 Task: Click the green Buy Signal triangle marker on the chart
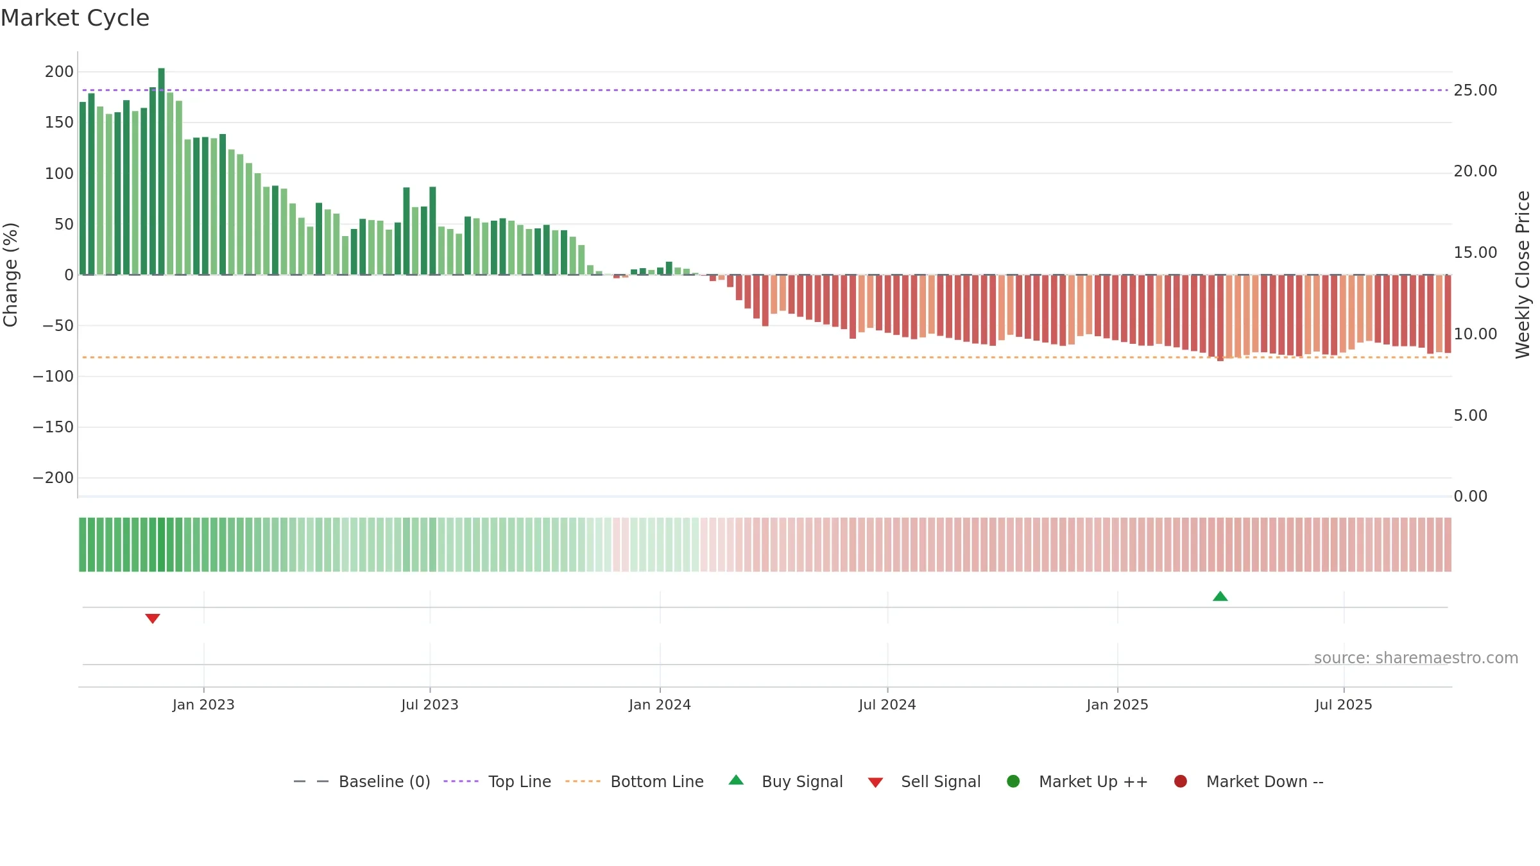coord(1220,597)
